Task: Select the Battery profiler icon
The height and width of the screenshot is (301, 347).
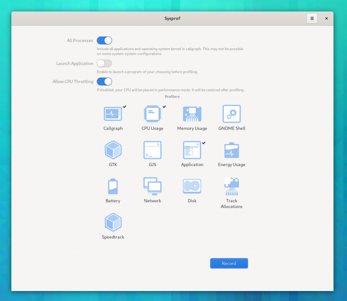Action: [113, 186]
